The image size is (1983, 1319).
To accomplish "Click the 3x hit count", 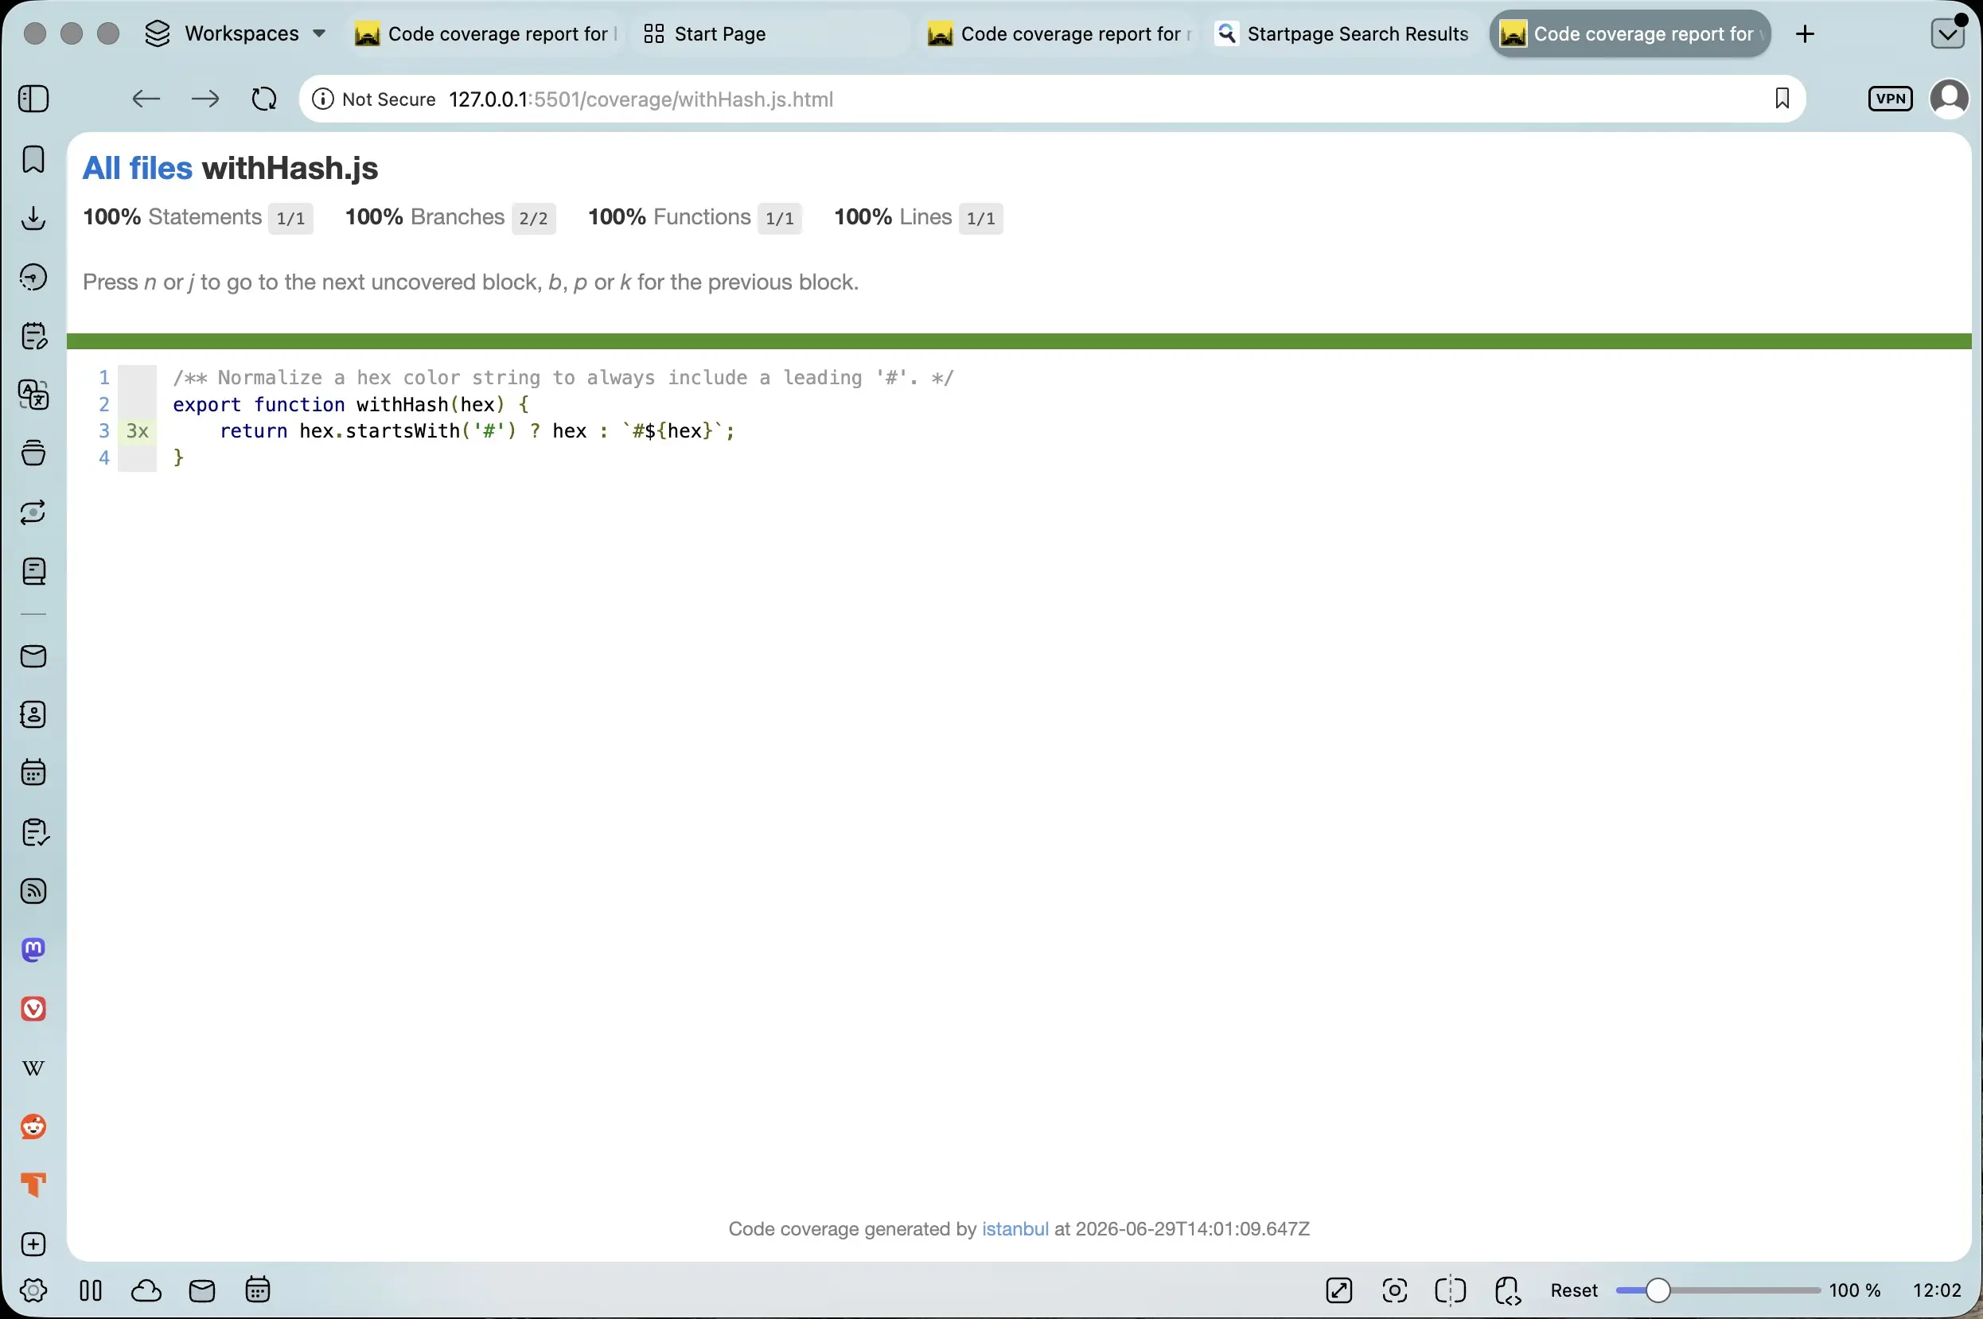I will pyautogui.click(x=137, y=431).
